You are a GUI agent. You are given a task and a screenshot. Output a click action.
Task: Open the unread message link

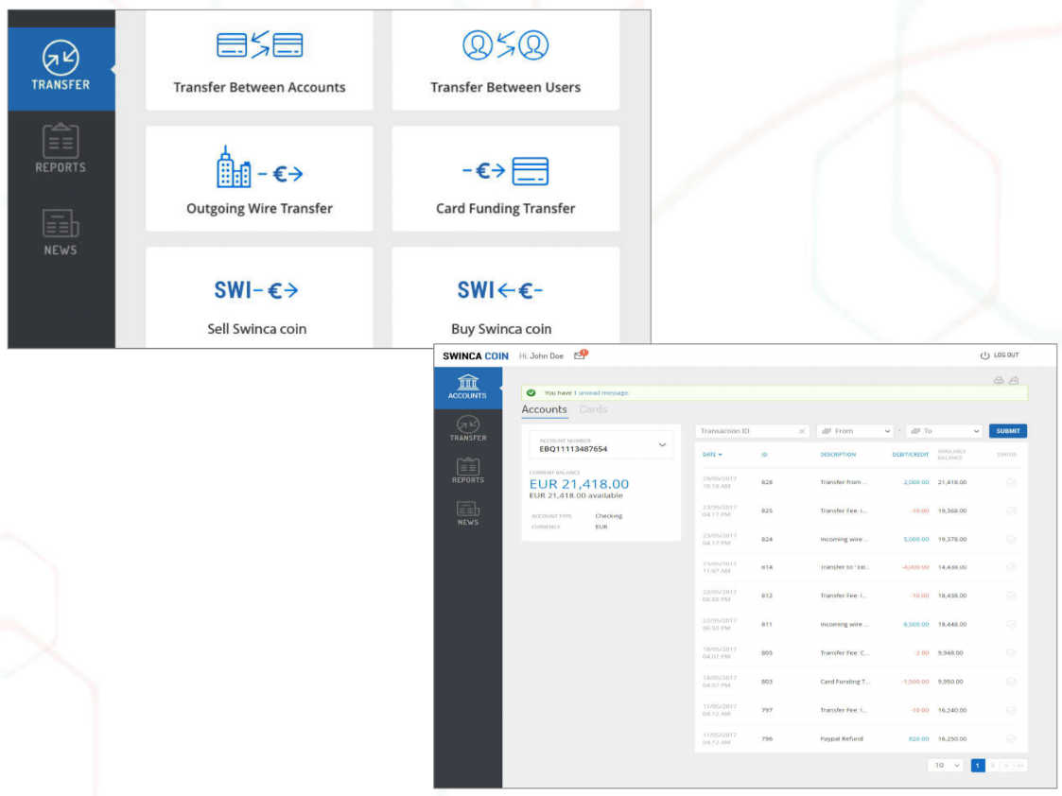pyautogui.click(x=603, y=392)
